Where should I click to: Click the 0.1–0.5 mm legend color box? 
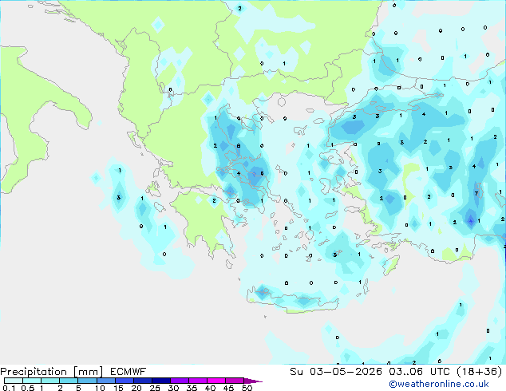(x=14, y=381)
